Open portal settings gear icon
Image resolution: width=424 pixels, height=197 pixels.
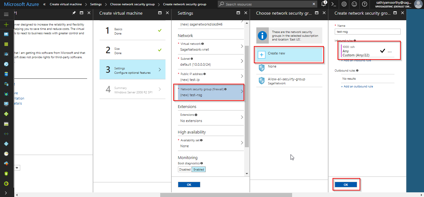tap(344, 4)
